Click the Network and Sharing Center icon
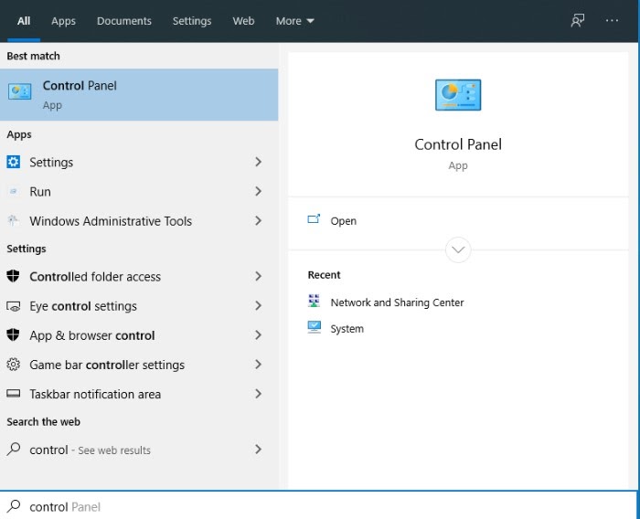Image resolution: width=640 pixels, height=519 pixels. coord(315,302)
